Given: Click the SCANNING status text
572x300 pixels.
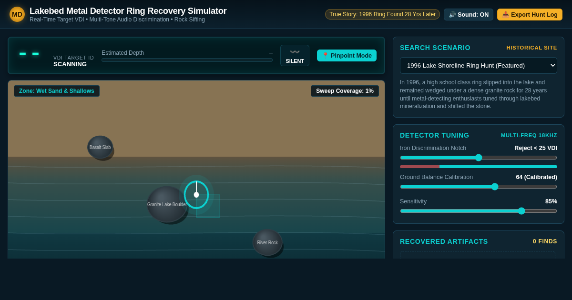Looking at the screenshot, I should coord(70,64).
